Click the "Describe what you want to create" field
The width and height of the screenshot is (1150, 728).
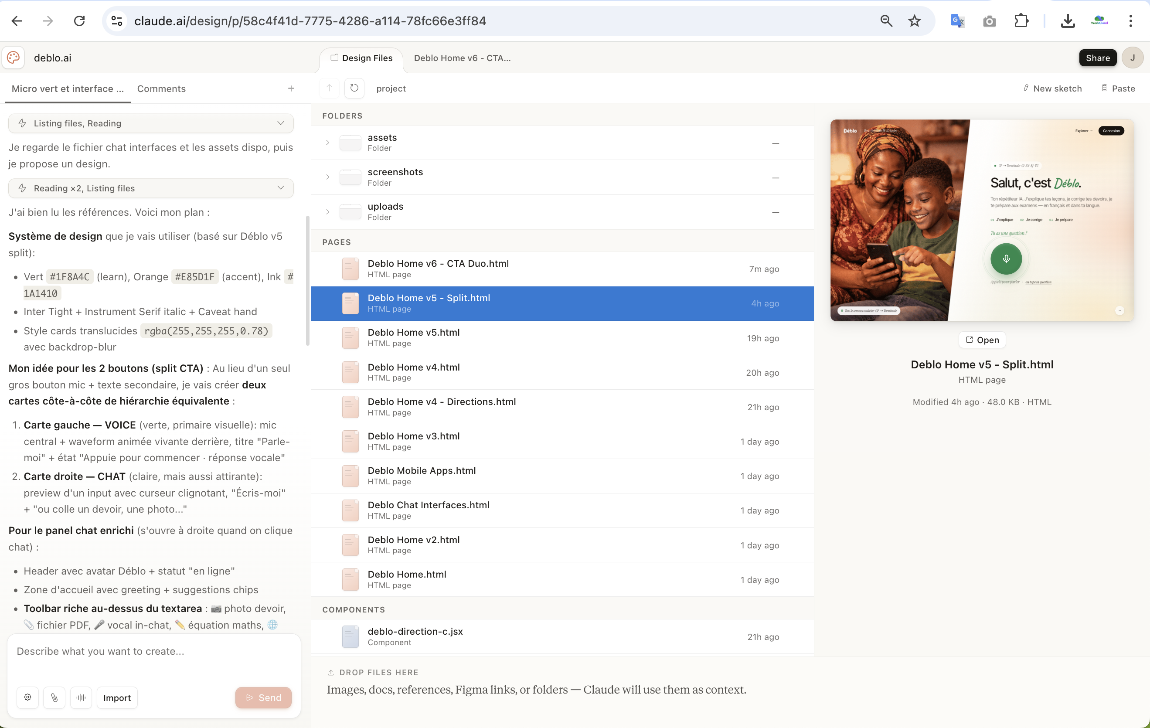click(x=153, y=652)
